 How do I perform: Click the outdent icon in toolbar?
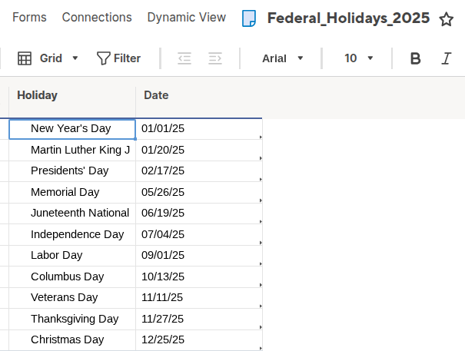[x=184, y=58]
